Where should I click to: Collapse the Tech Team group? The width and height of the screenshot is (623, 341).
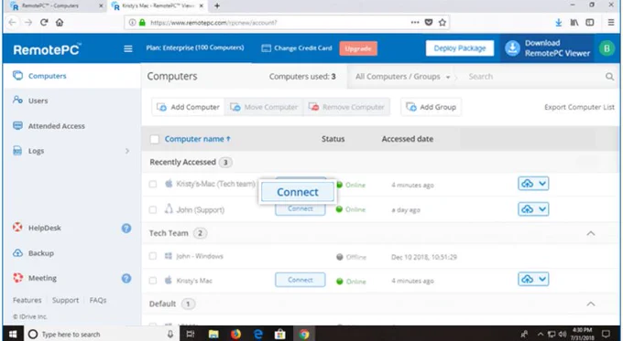tap(591, 233)
